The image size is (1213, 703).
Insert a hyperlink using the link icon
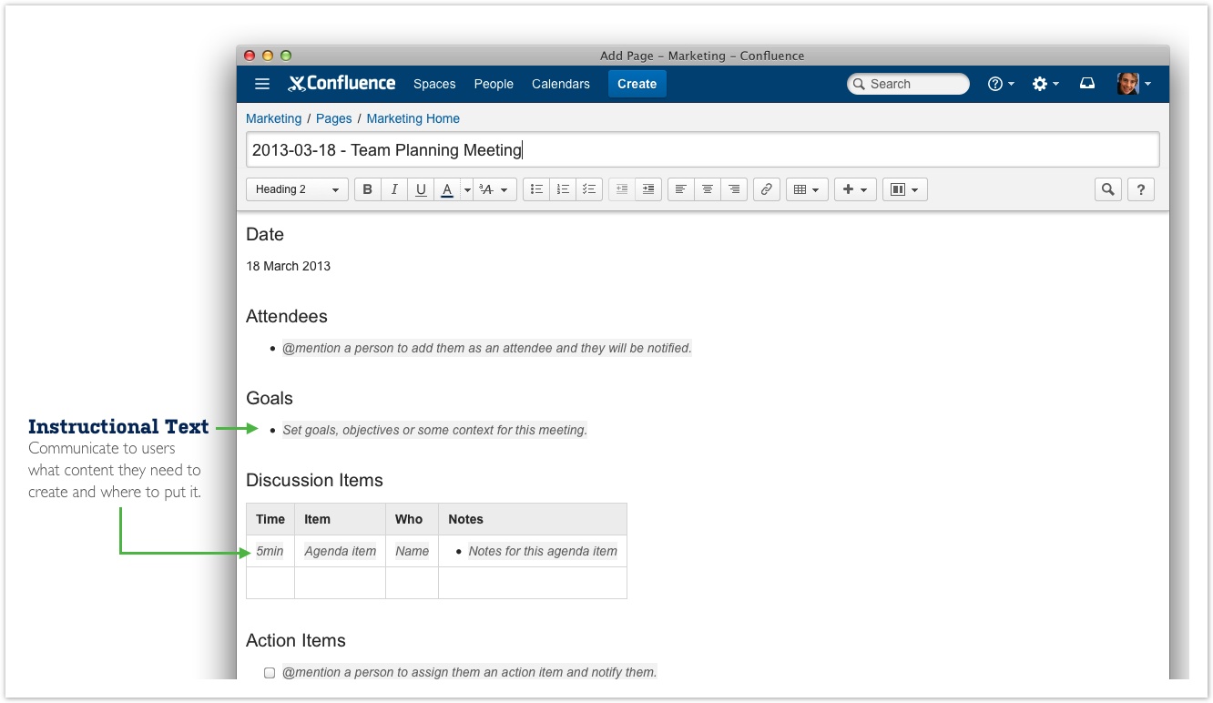tap(766, 188)
